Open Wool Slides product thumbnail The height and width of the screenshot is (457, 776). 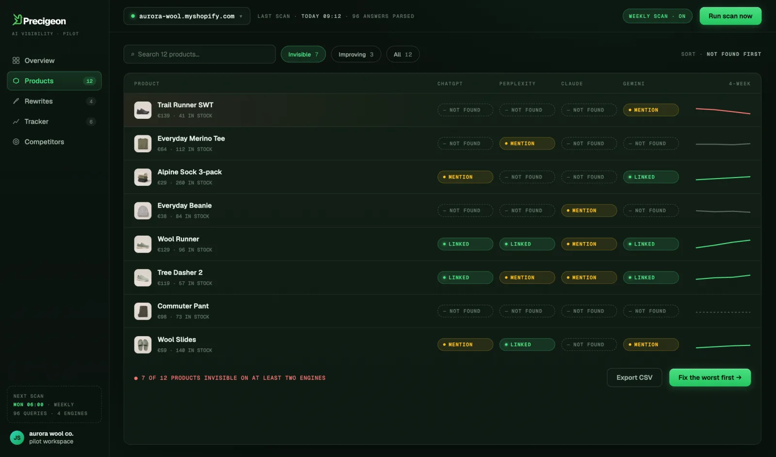pos(143,344)
